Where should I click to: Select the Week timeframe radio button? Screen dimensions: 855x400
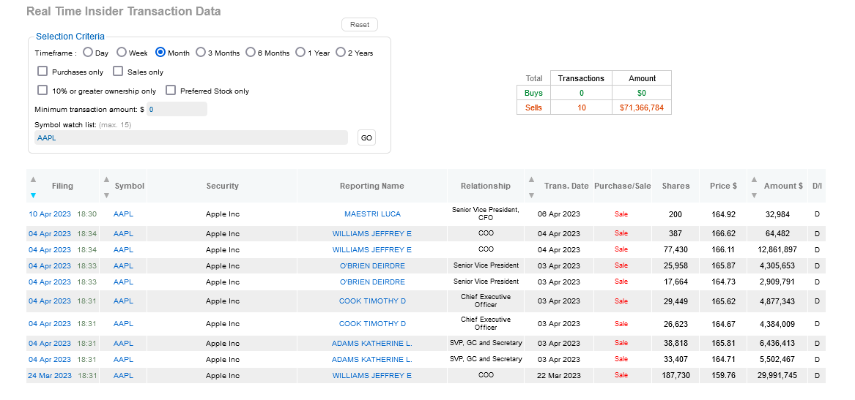pos(122,52)
